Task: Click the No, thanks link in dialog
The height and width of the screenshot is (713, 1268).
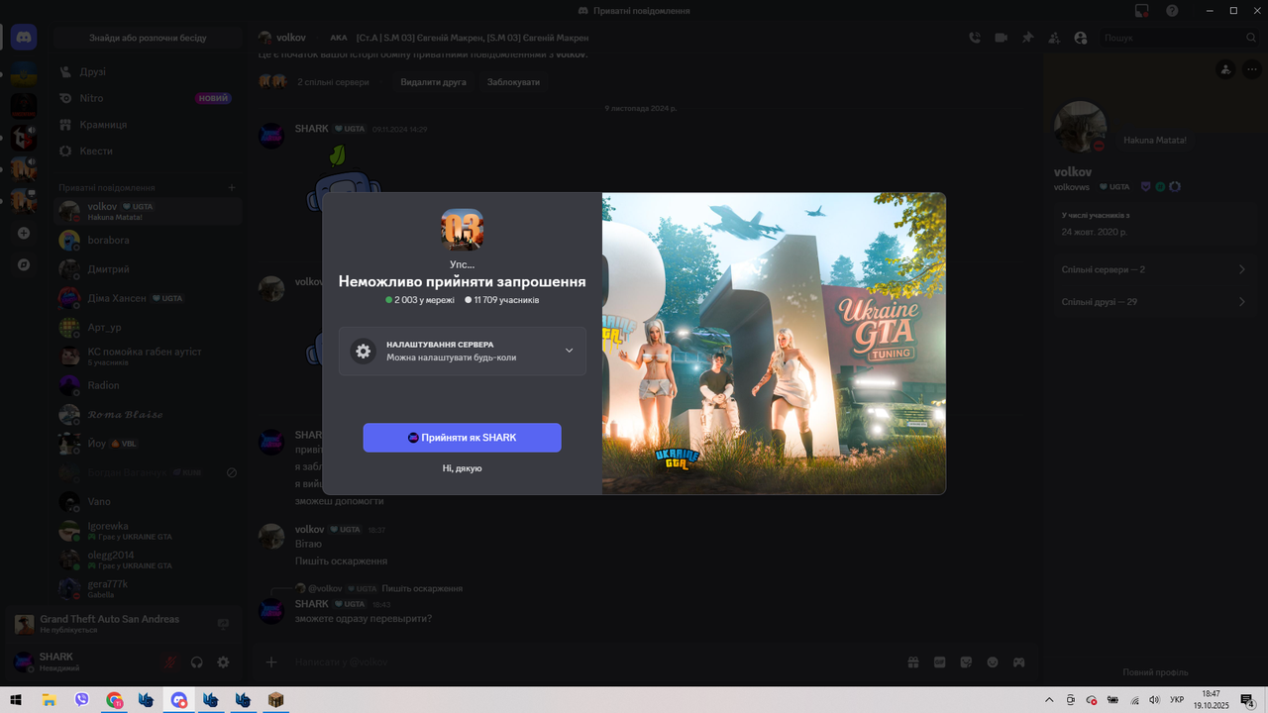Action: pyautogui.click(x=463, y=468)
